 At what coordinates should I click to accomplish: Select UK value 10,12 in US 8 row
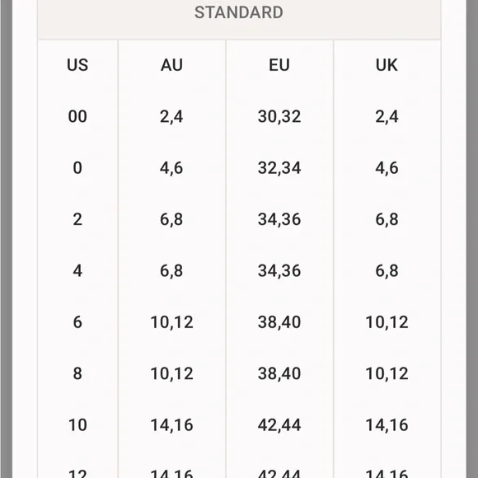(x=387, y=373)
